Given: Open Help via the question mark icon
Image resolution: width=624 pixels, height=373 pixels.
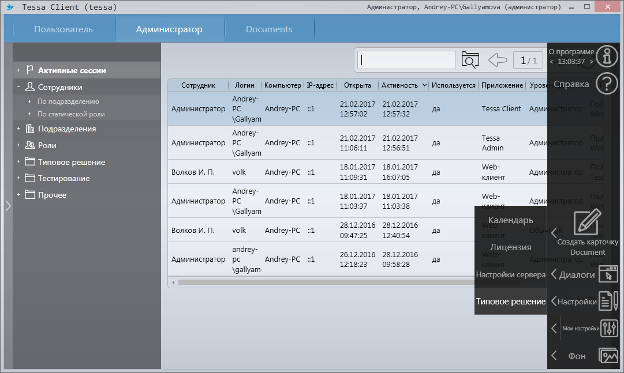Looking at the screenshot, I should click(607, 84).
